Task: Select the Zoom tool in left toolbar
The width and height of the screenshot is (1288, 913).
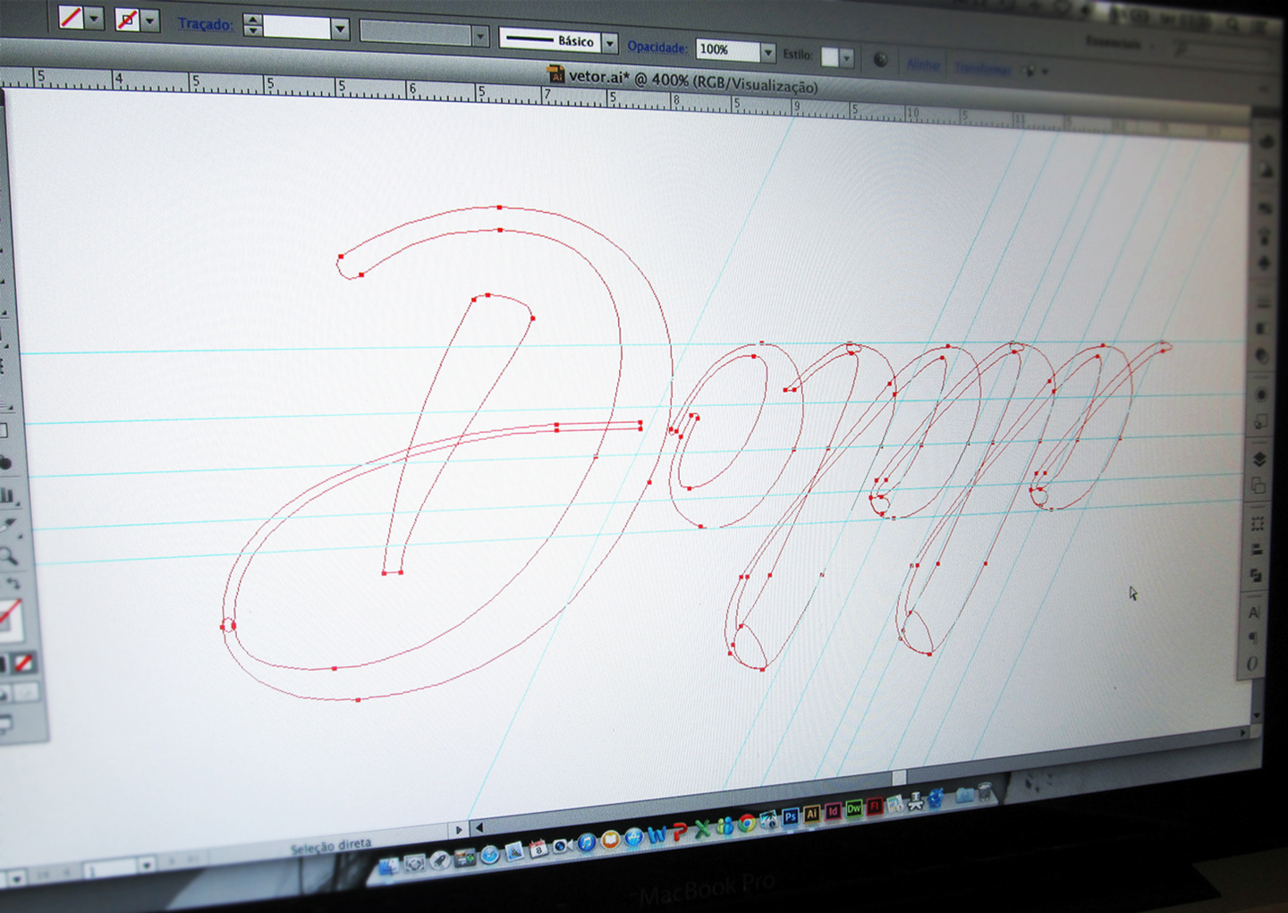Action: pos(9,556)
